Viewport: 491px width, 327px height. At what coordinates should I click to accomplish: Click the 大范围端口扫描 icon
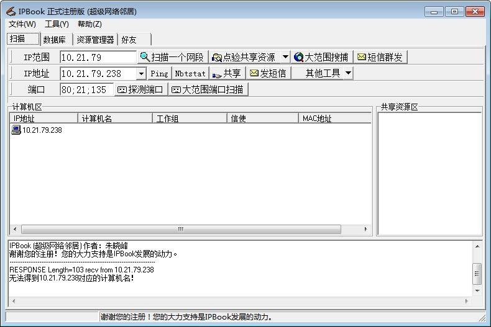pos(176,89)
